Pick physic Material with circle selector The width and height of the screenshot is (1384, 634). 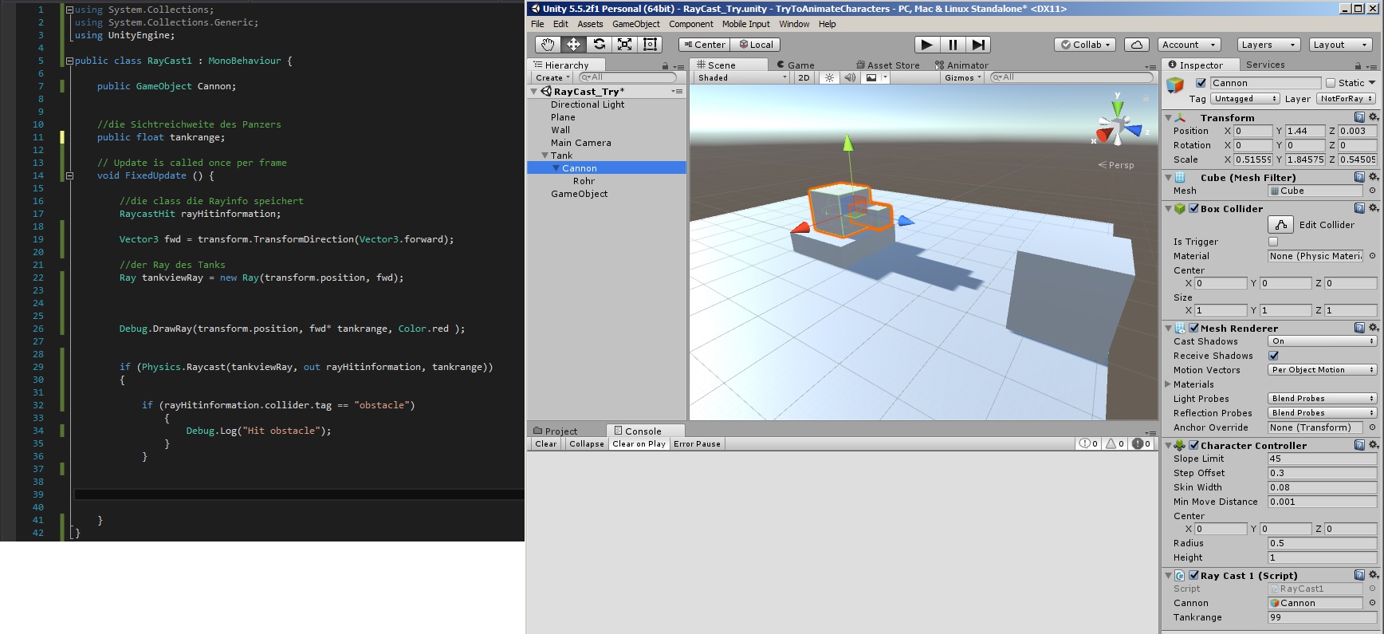(x=1372, y=256)
